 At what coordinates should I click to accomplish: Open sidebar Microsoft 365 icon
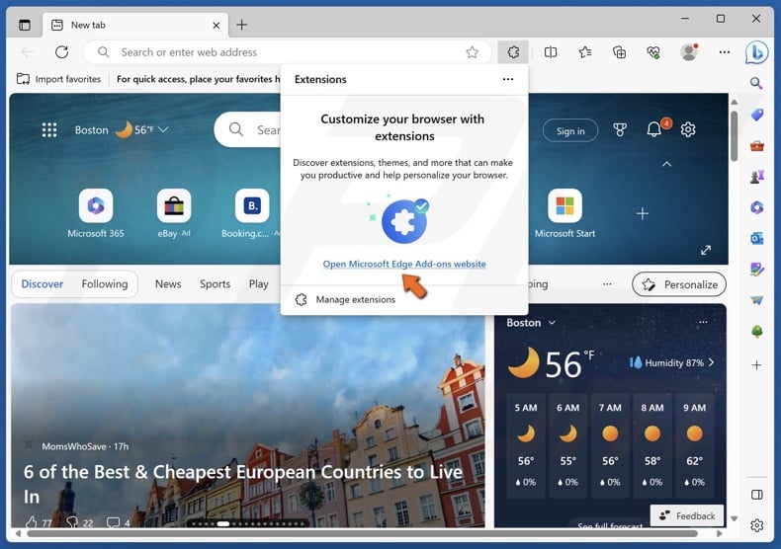point(756,207)
